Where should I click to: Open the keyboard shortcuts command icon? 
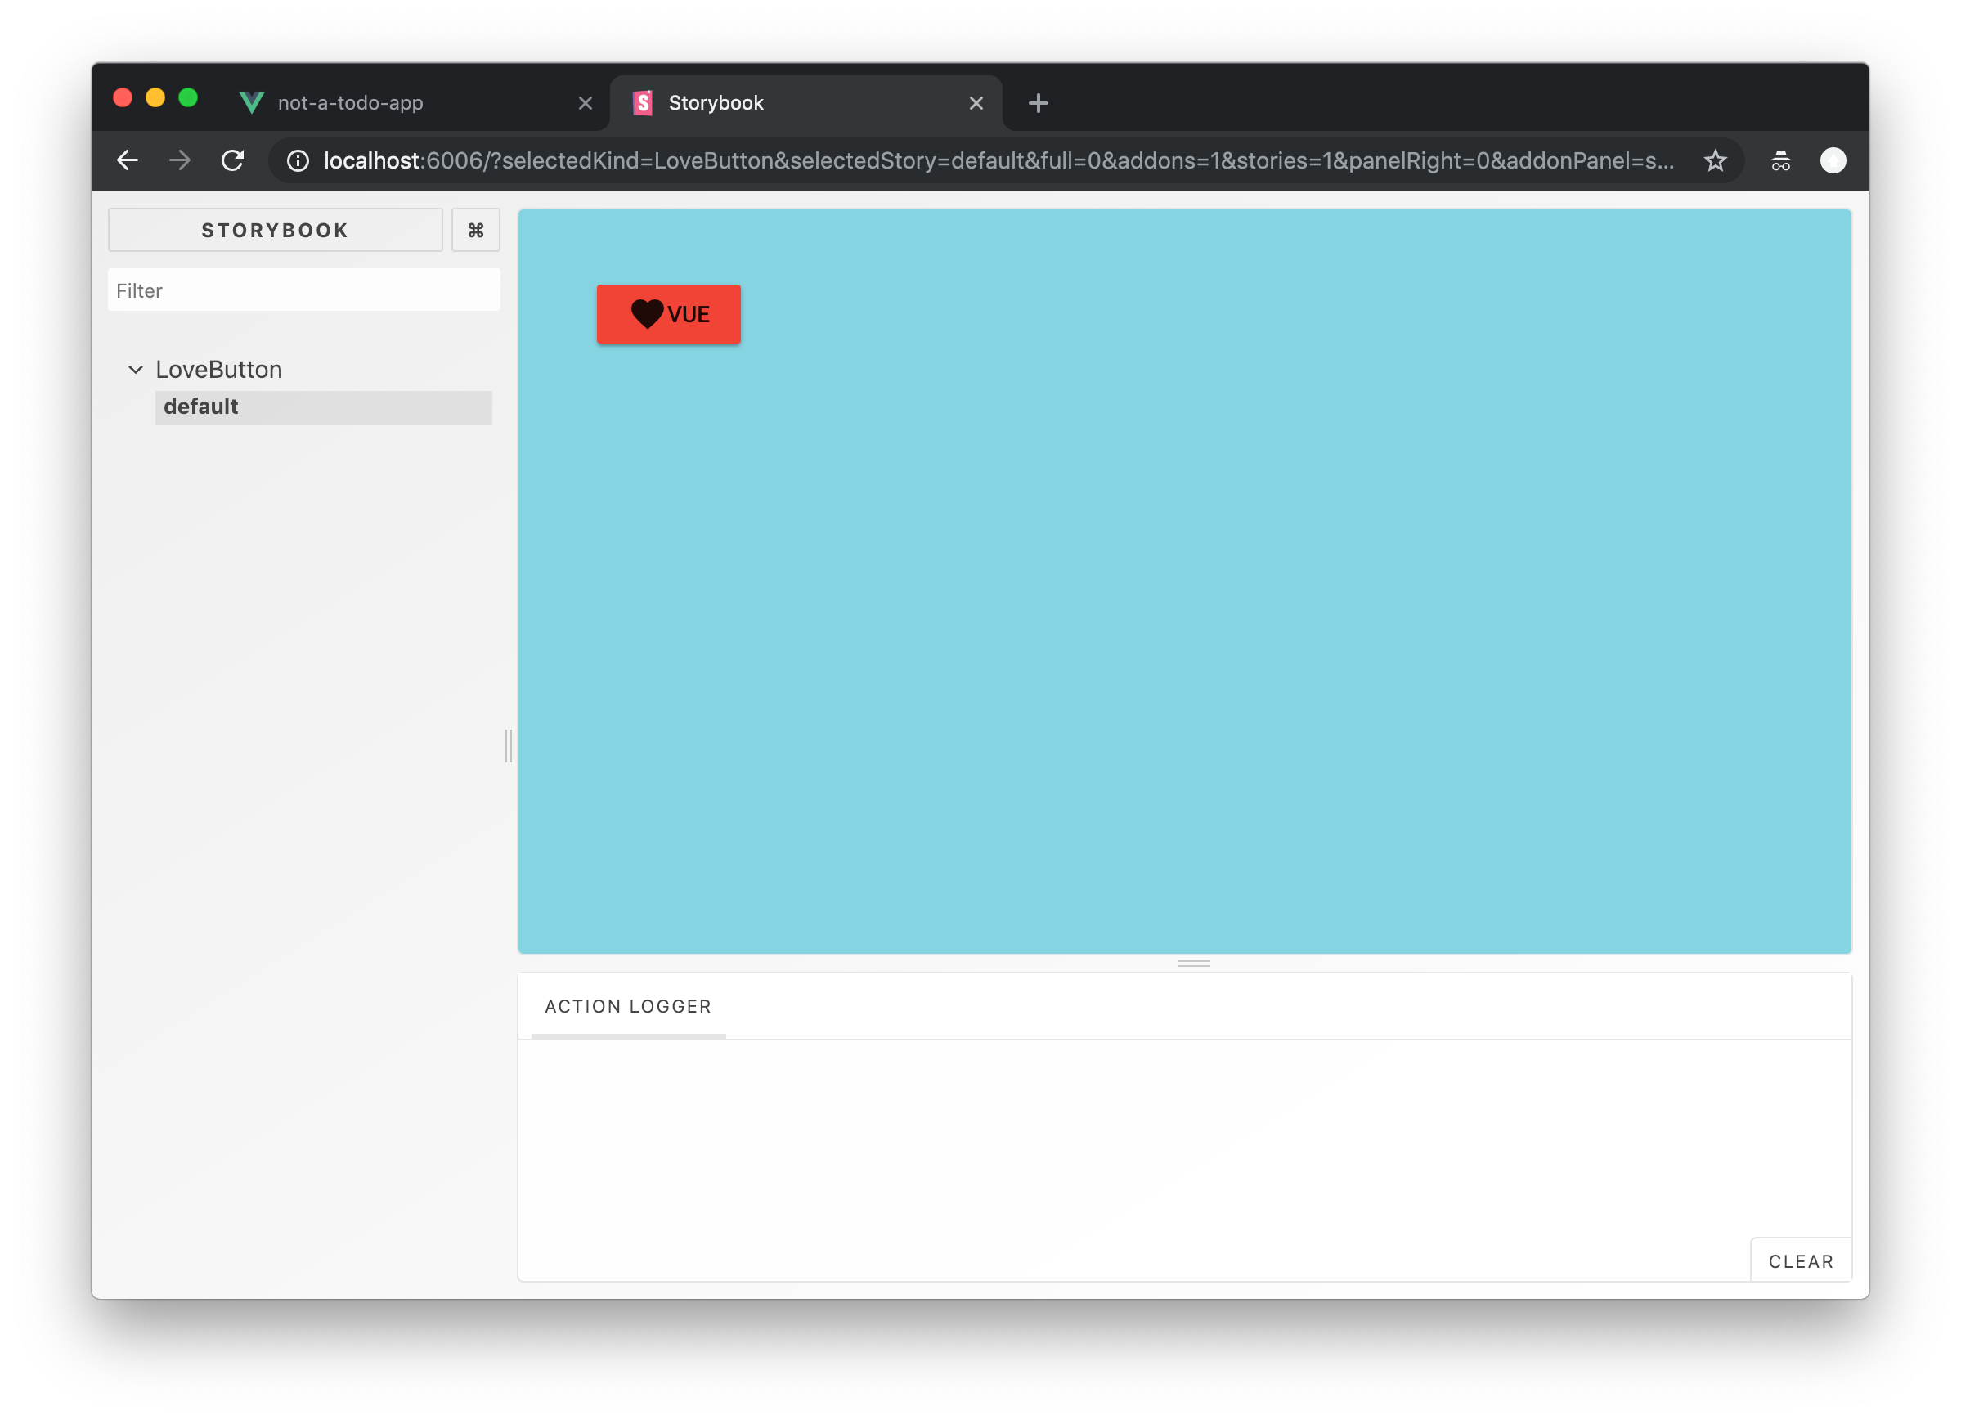pyautogui.click(x=476, y=230)
